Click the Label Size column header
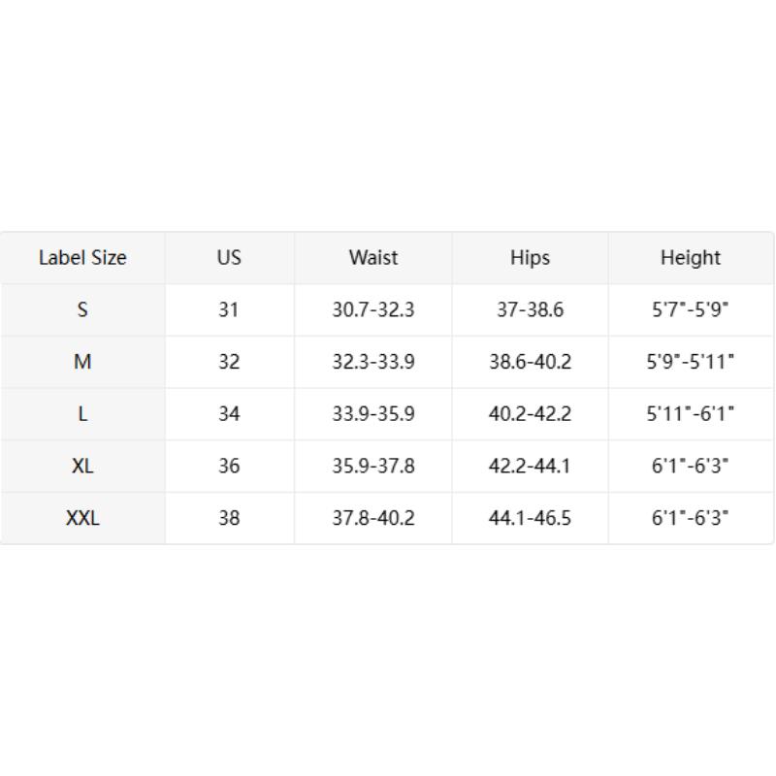This screenshot has width=776, height=776. [82, 258]
